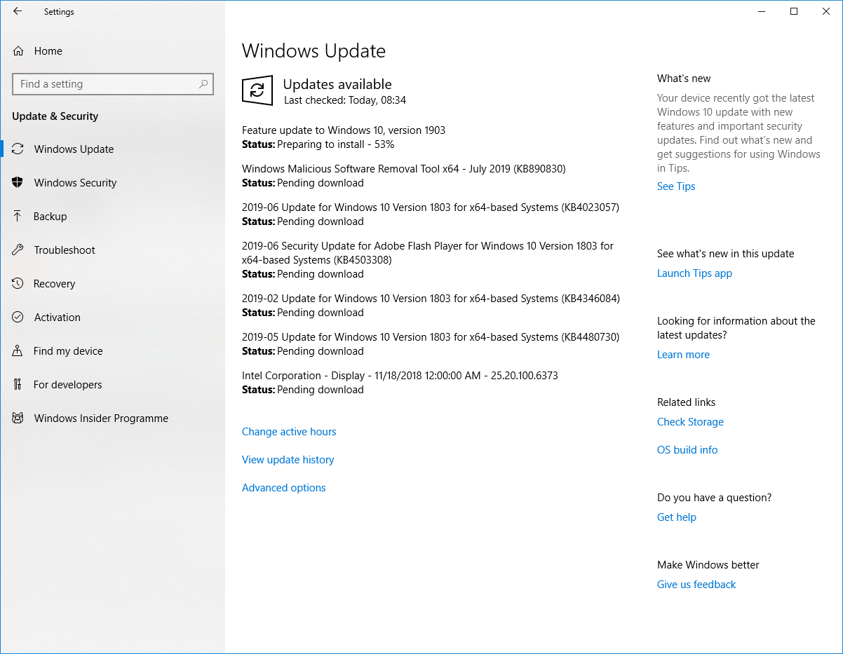Click the Windows Update sync icon in sidebar

[18, 149]
